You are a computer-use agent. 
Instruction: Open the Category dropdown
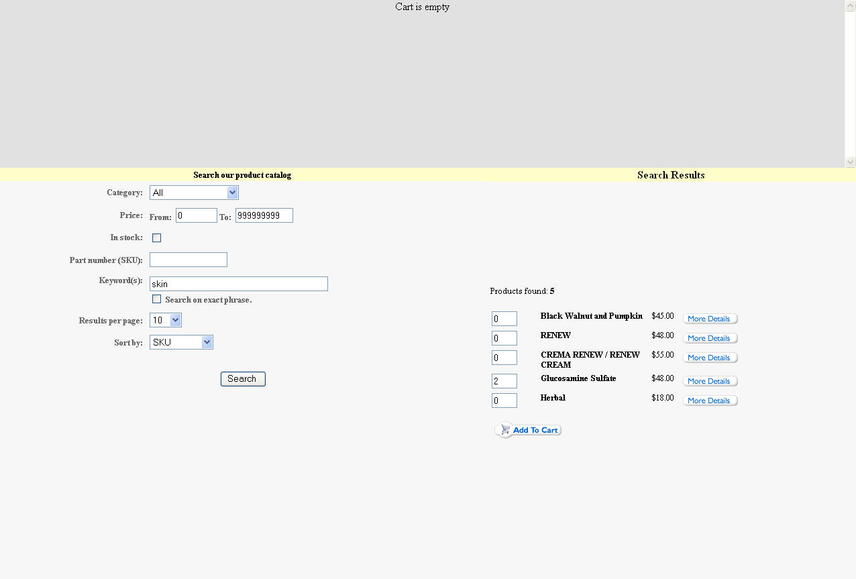pos(194,193)
